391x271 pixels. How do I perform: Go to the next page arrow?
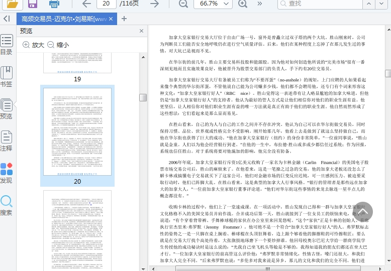(x=154, y=4)
